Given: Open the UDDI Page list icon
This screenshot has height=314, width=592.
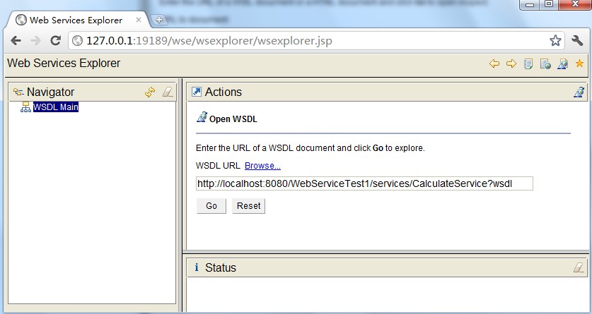Looking at the screenshot, I should [528, 64].
